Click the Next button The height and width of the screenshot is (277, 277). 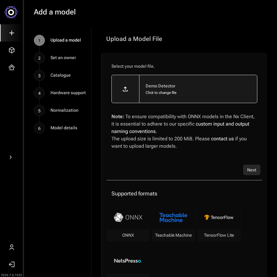coord(251,170)
